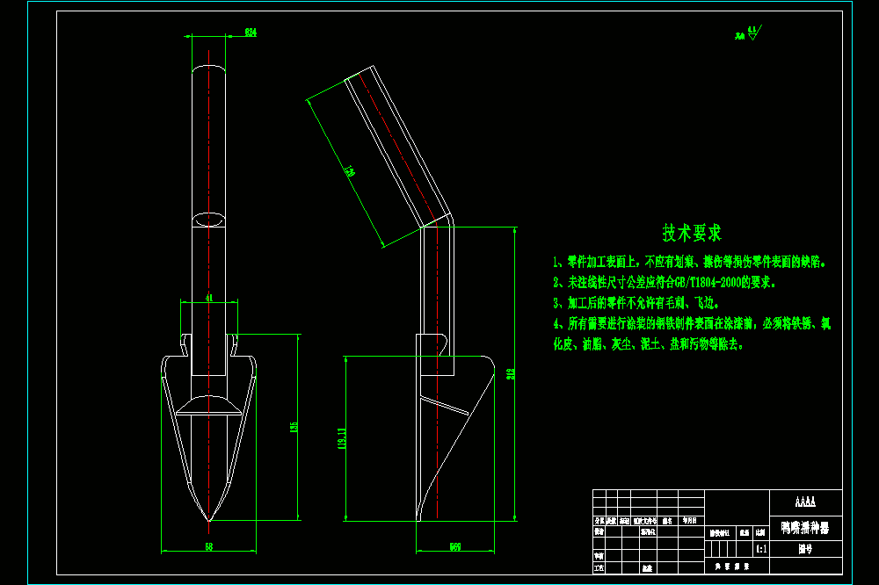Click requirement line 3 about 毛刺、飞边
The width and height of the screenshot is (879, 585).
point(636,303)
